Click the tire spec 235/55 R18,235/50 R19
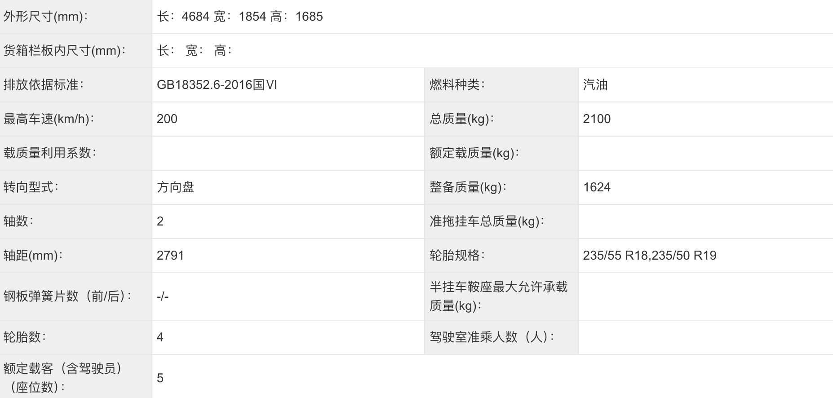The width and height of the screenshot is (833, 398). (x=650, y=256)
